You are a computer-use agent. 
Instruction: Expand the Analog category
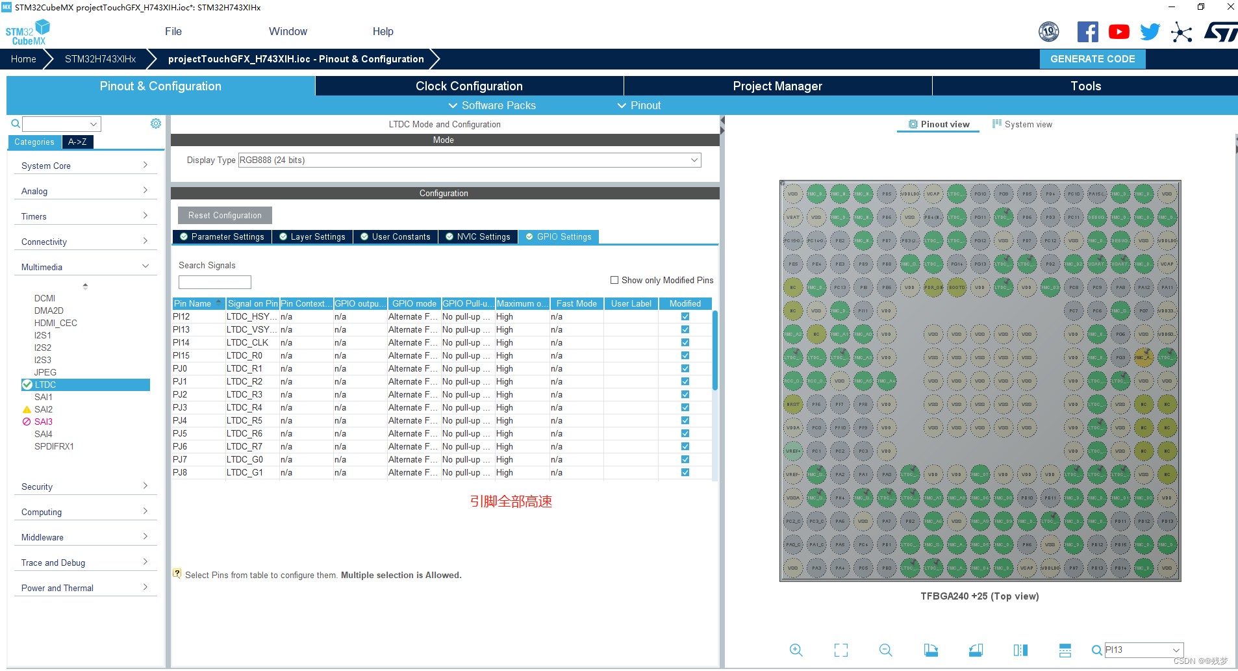tap(85, 192)
